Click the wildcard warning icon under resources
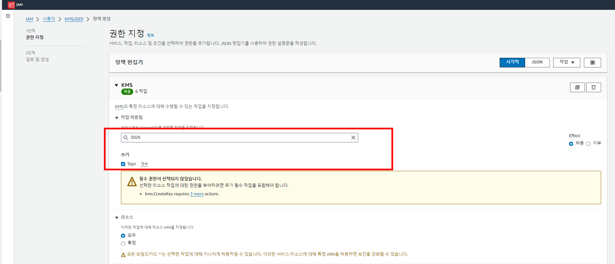Image resolution: width=615 pixels, height=264 pixels. click(123, 254)
